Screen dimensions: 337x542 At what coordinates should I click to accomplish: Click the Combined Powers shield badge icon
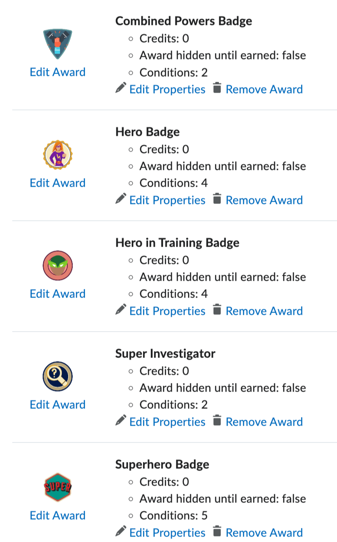[x=58, y=44]
